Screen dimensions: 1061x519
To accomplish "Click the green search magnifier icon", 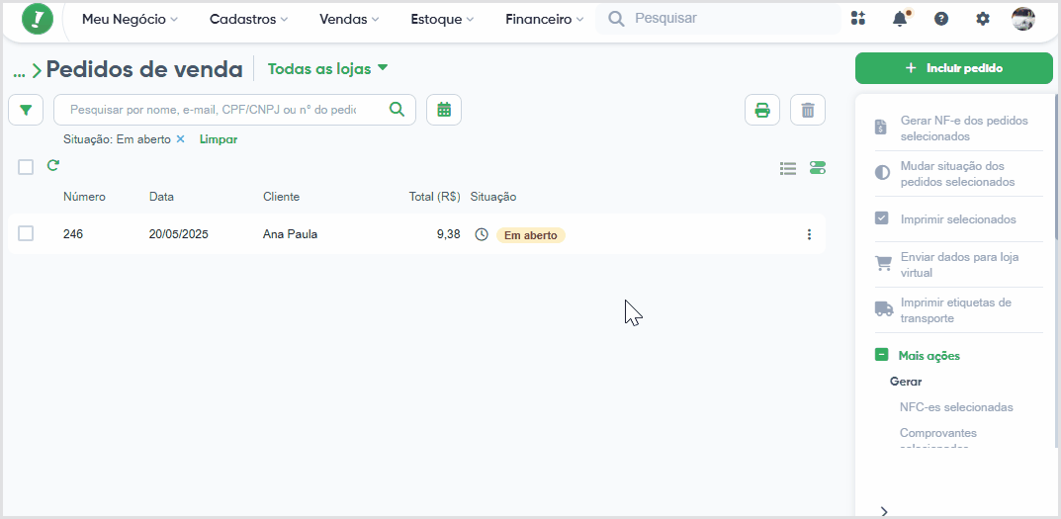I will click(398, 109).
